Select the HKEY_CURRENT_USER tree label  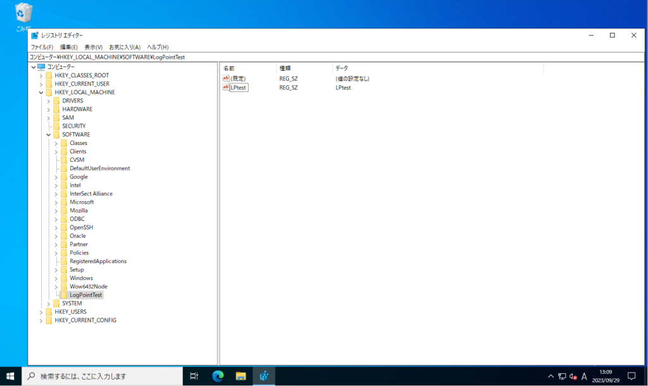pos(82,84)
